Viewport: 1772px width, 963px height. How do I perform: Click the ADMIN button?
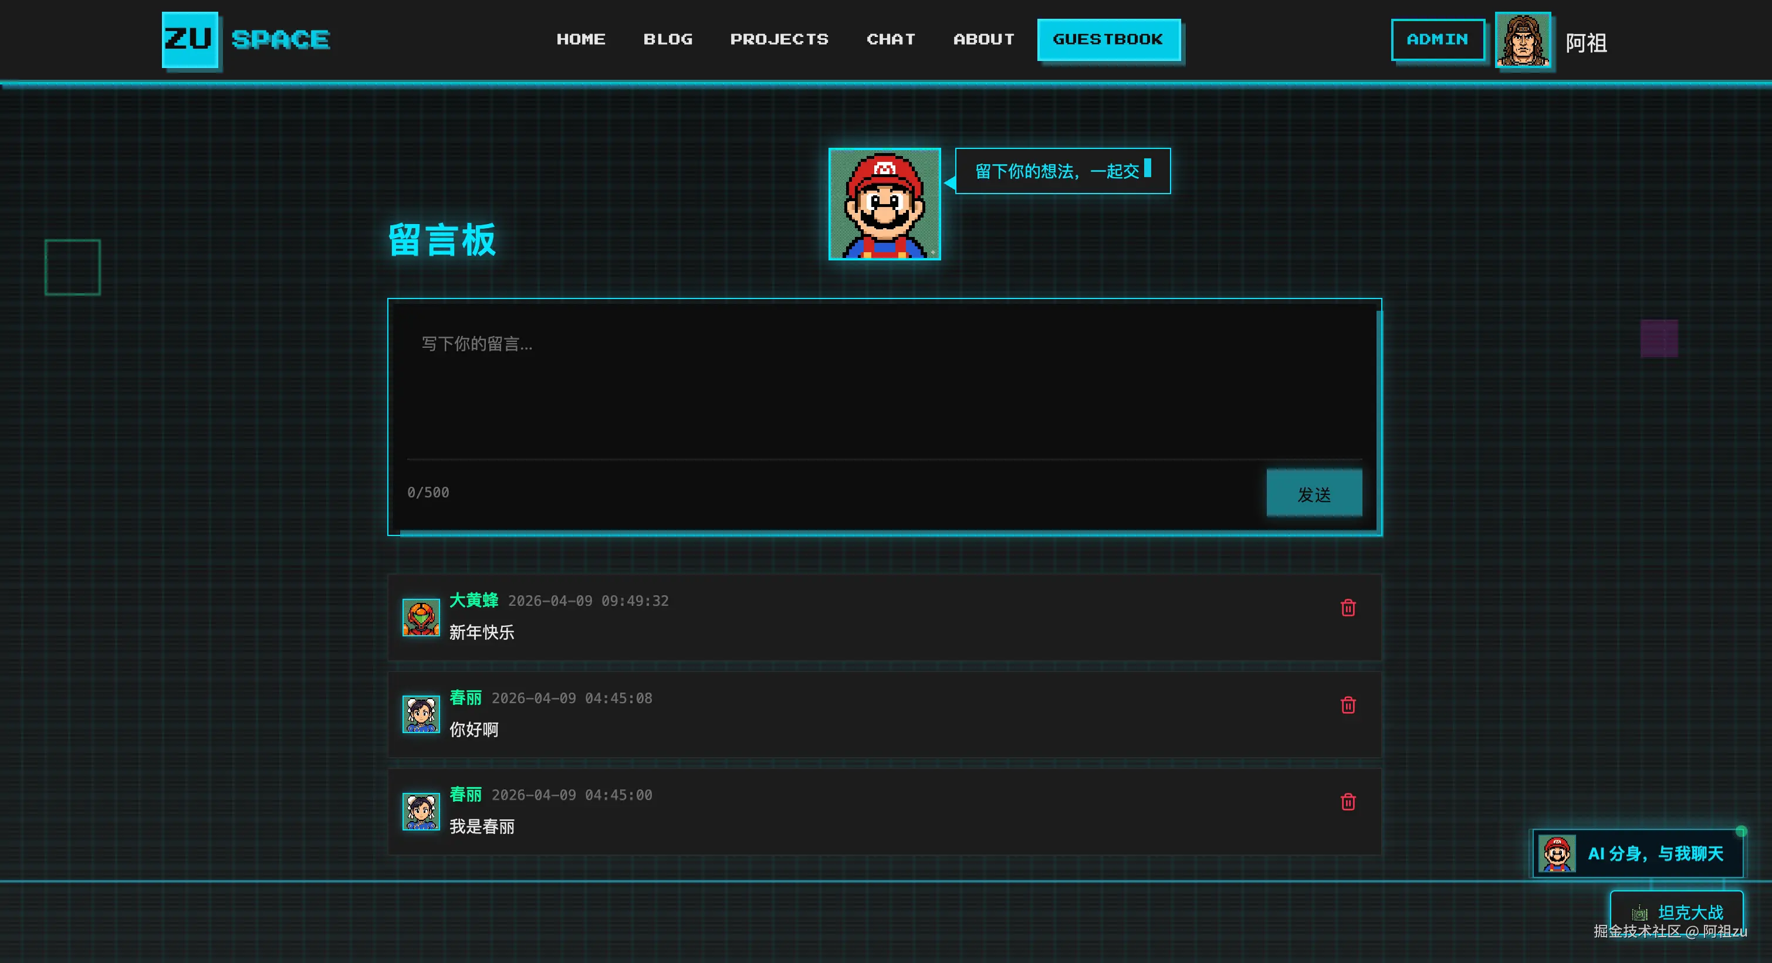pyautogui.click(x=1437, y=39)
